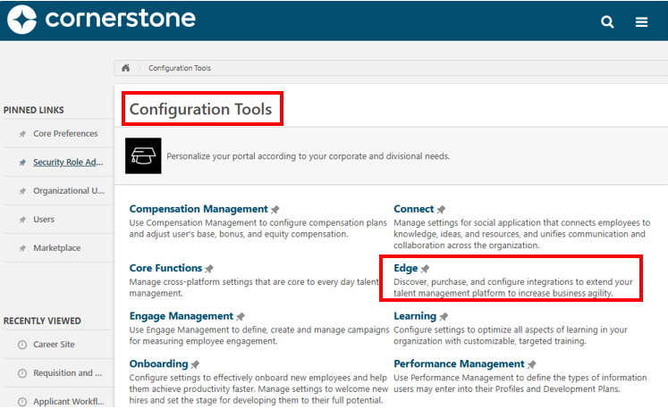
Task: Pin the Learning section
Action: tap(444, 317)
